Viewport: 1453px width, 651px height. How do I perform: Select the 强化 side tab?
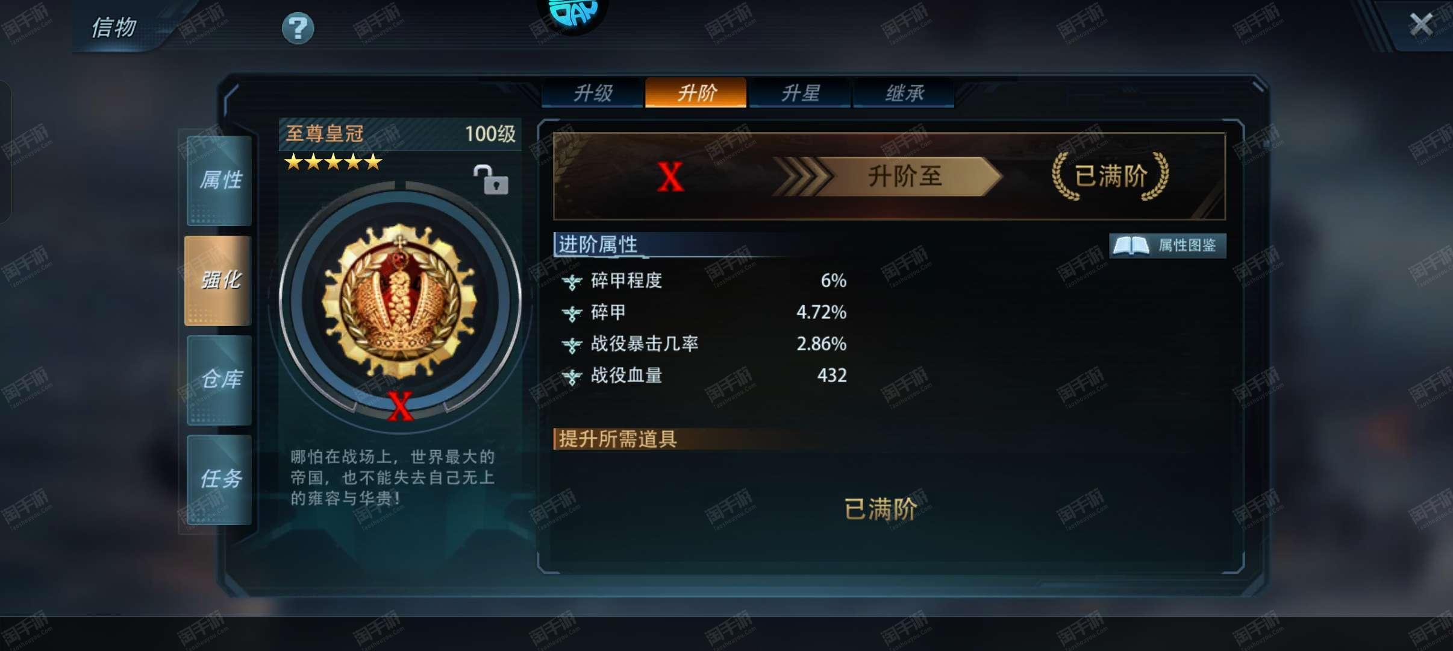(219, 280)
